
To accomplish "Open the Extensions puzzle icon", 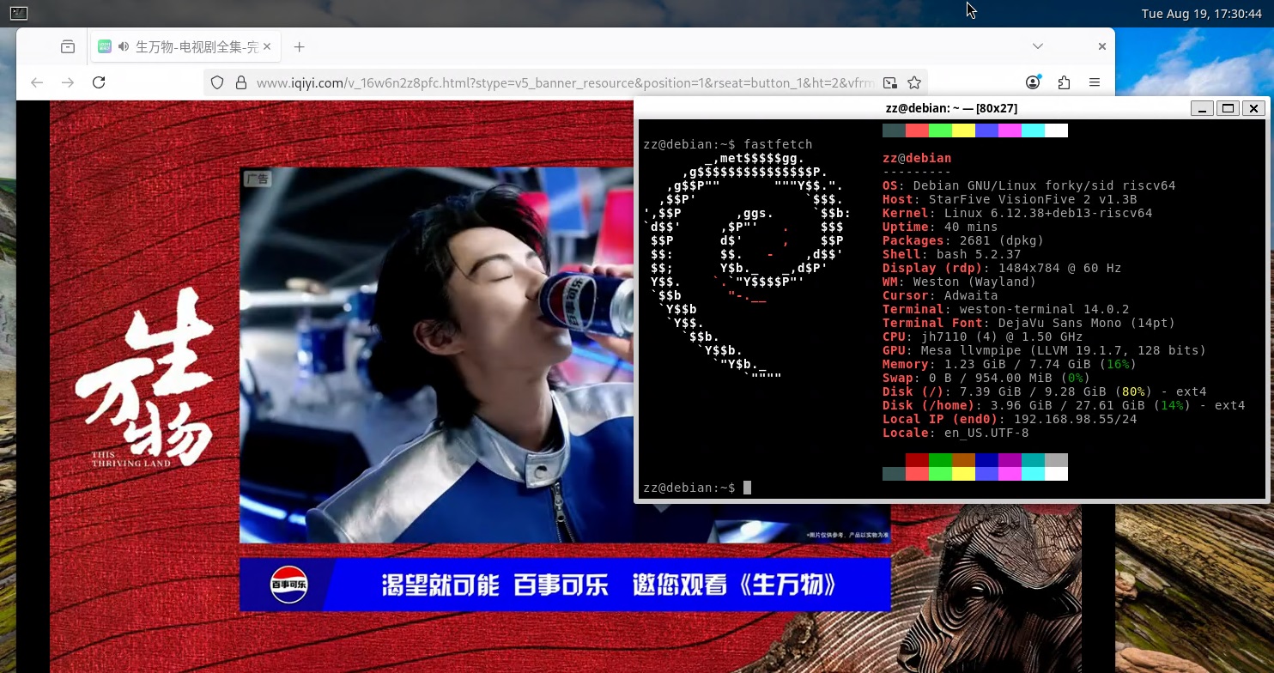I will pyautogui.click(x=1064, y=82).
